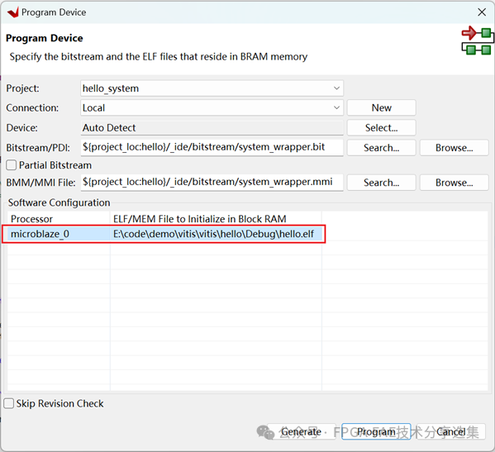Click Browse... for the BMM/MMI File
495x452 pixels.
(454, 183)
